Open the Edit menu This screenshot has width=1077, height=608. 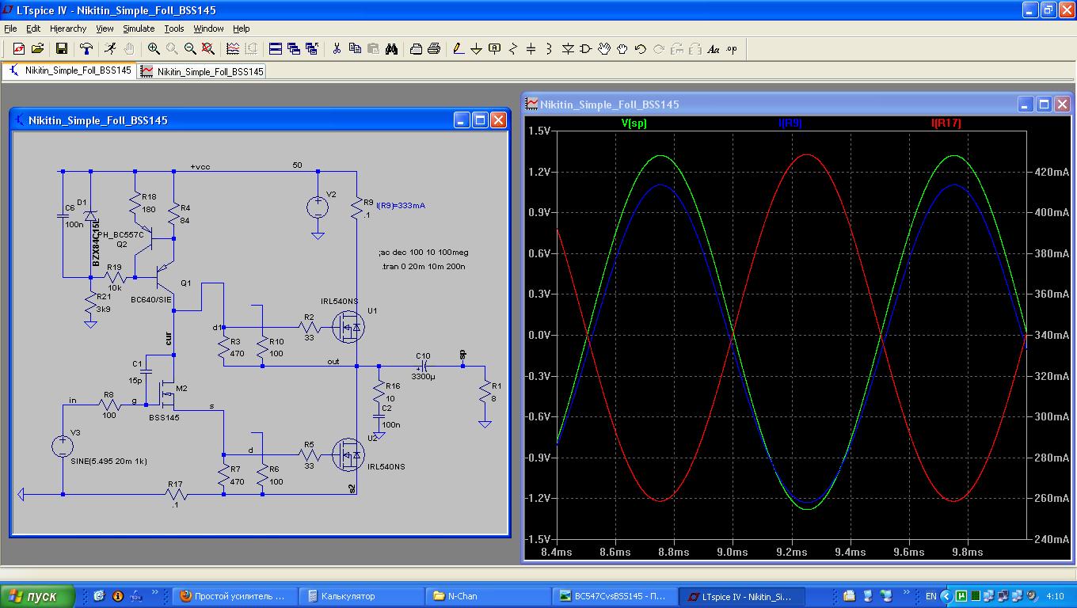(x=33, y=28)
